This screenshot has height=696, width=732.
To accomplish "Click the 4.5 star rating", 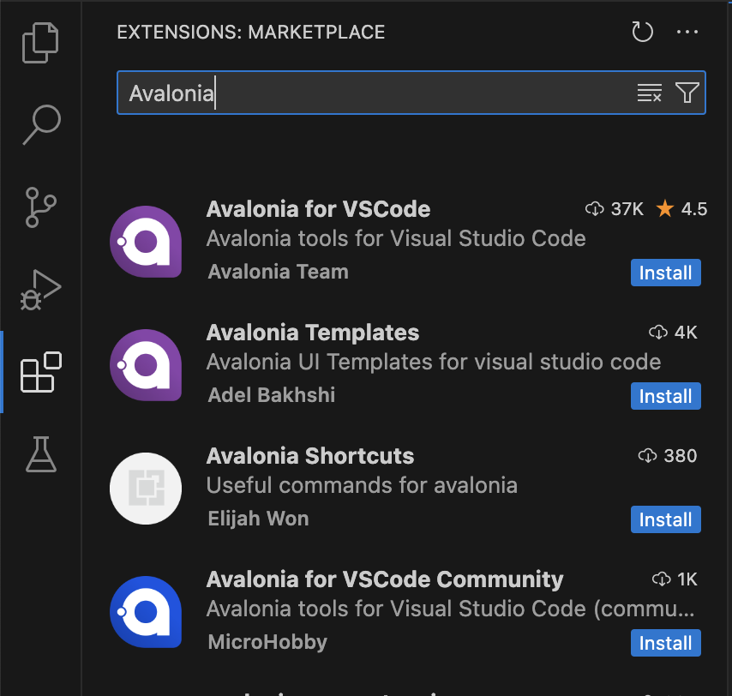I will tap(681, 209).
